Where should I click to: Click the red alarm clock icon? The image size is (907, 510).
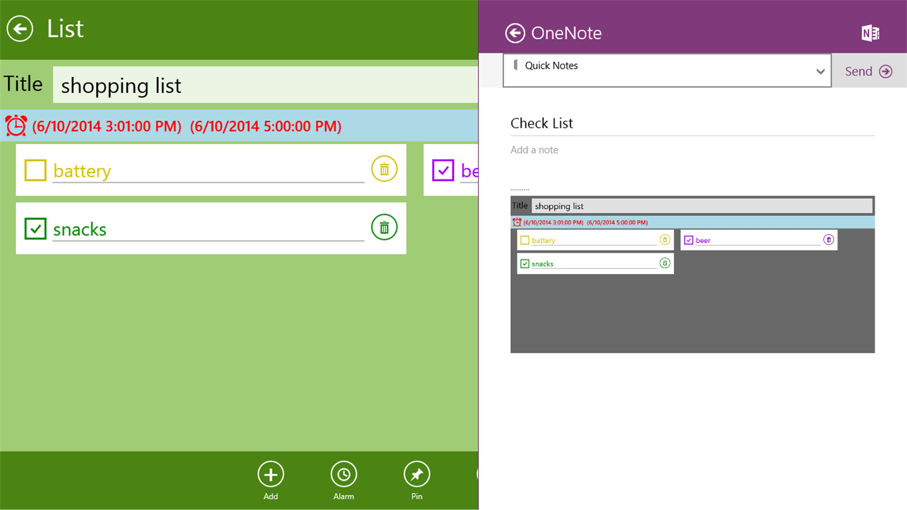click(x=16, y=126)
